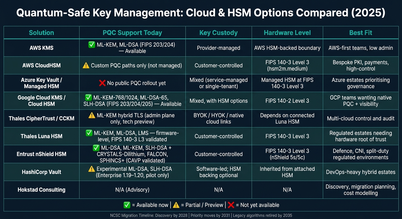Click 'ML-KEM hybrid TLS' PQC support cell
The image size is (402, 219).
(x=132, y=118)
